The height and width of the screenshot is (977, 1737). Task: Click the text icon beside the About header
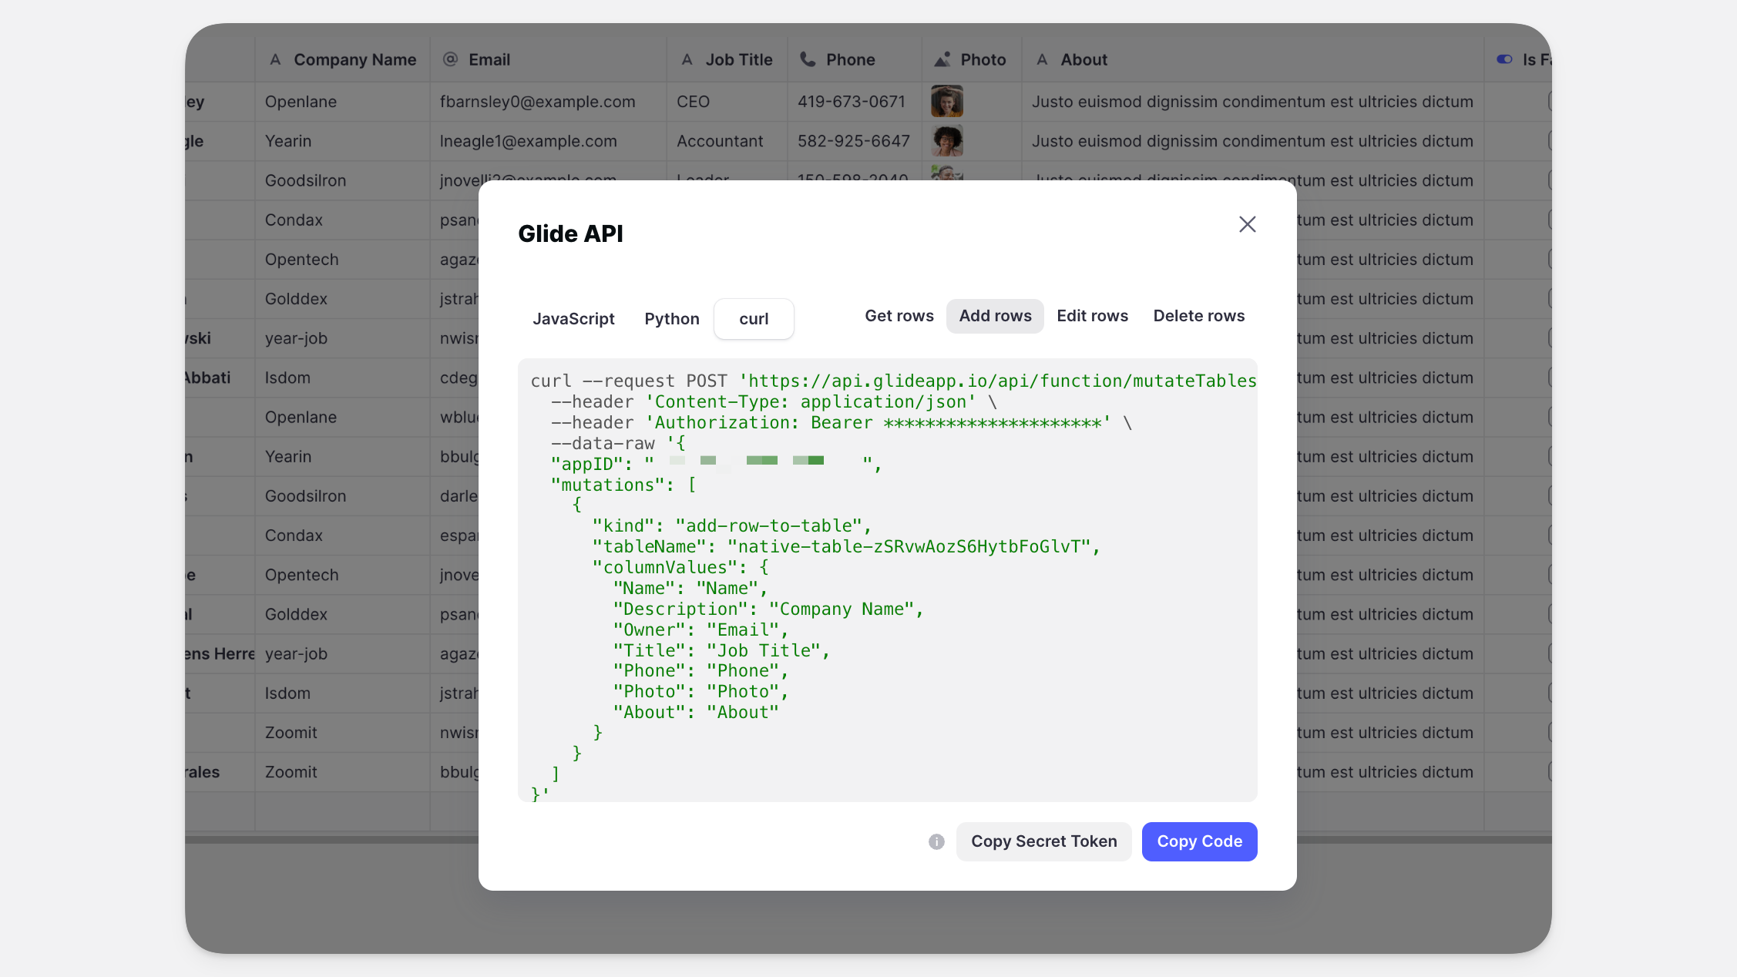(x=1041, y=59)
